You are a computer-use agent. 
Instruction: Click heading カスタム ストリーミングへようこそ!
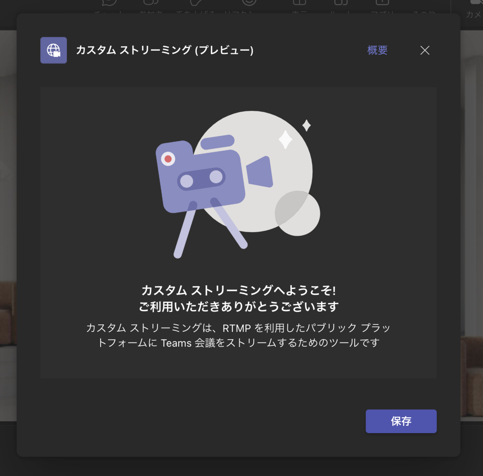click(x=238, y=290)
